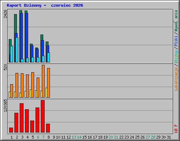
Task: Click day 31 on the x-axis
Action: [x=169, y=137]
